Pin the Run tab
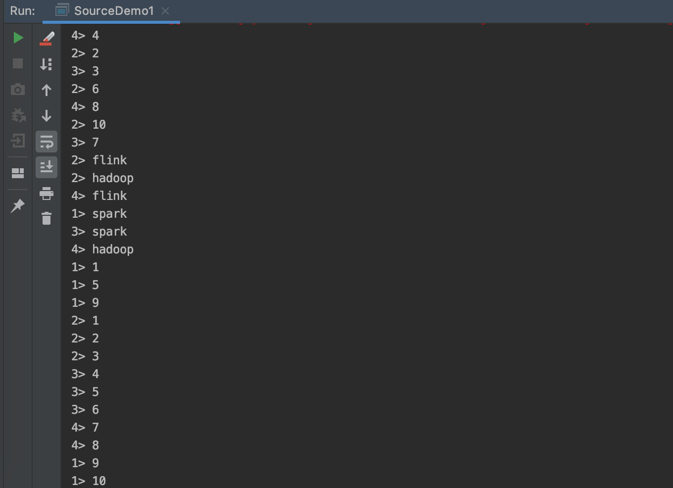The height and width of the screenshot is (488, 673). [x=18, y=205]
